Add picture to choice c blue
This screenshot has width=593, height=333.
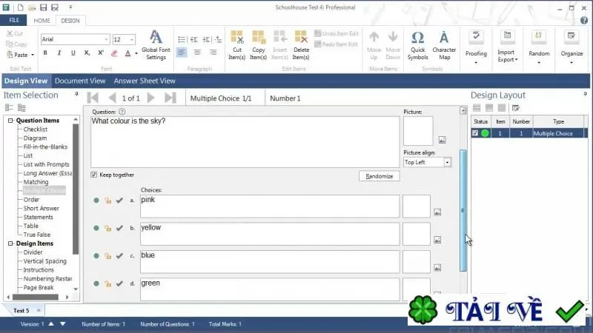437,268
